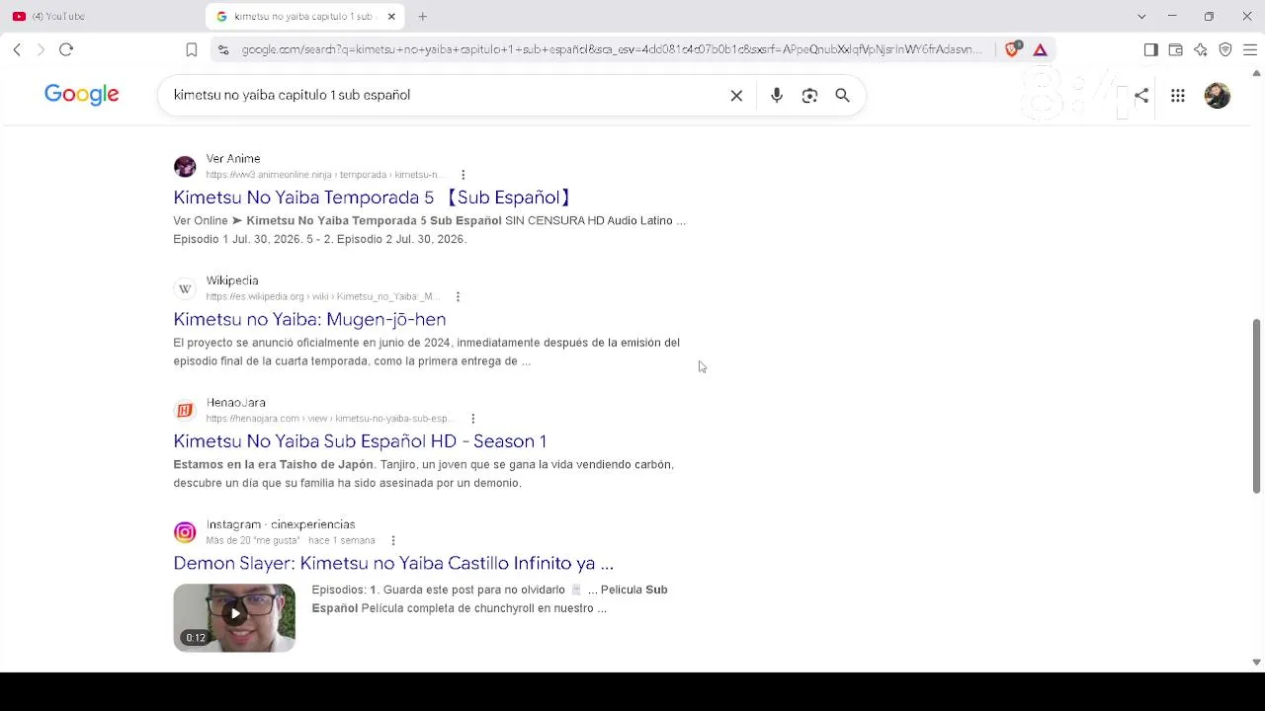Screen dimensions: 1265x711
Task: Click the Wikipedia favicon
Action: [x=185, y=288]
